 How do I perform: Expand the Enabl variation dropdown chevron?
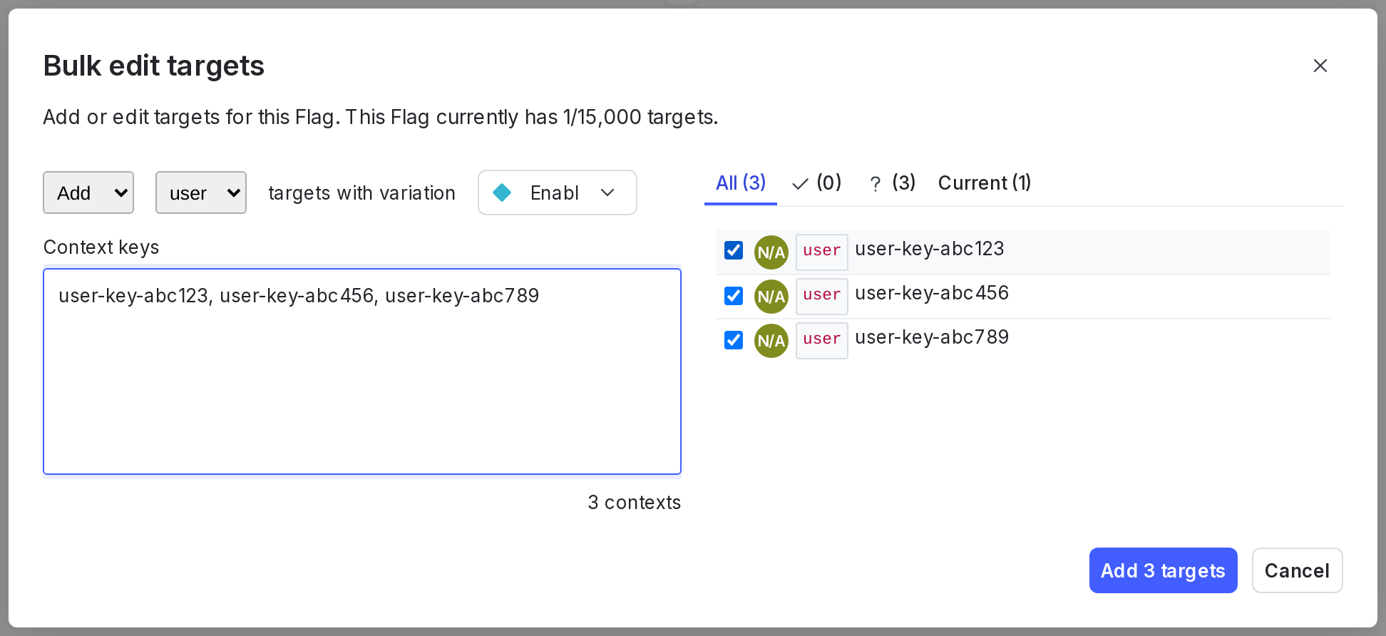[607, 193]
